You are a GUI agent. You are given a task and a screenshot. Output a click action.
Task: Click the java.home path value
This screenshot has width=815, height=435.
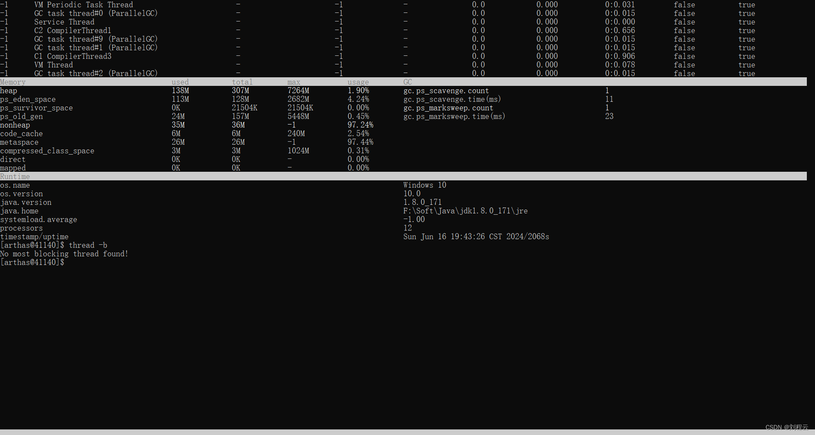coord(466,211)
